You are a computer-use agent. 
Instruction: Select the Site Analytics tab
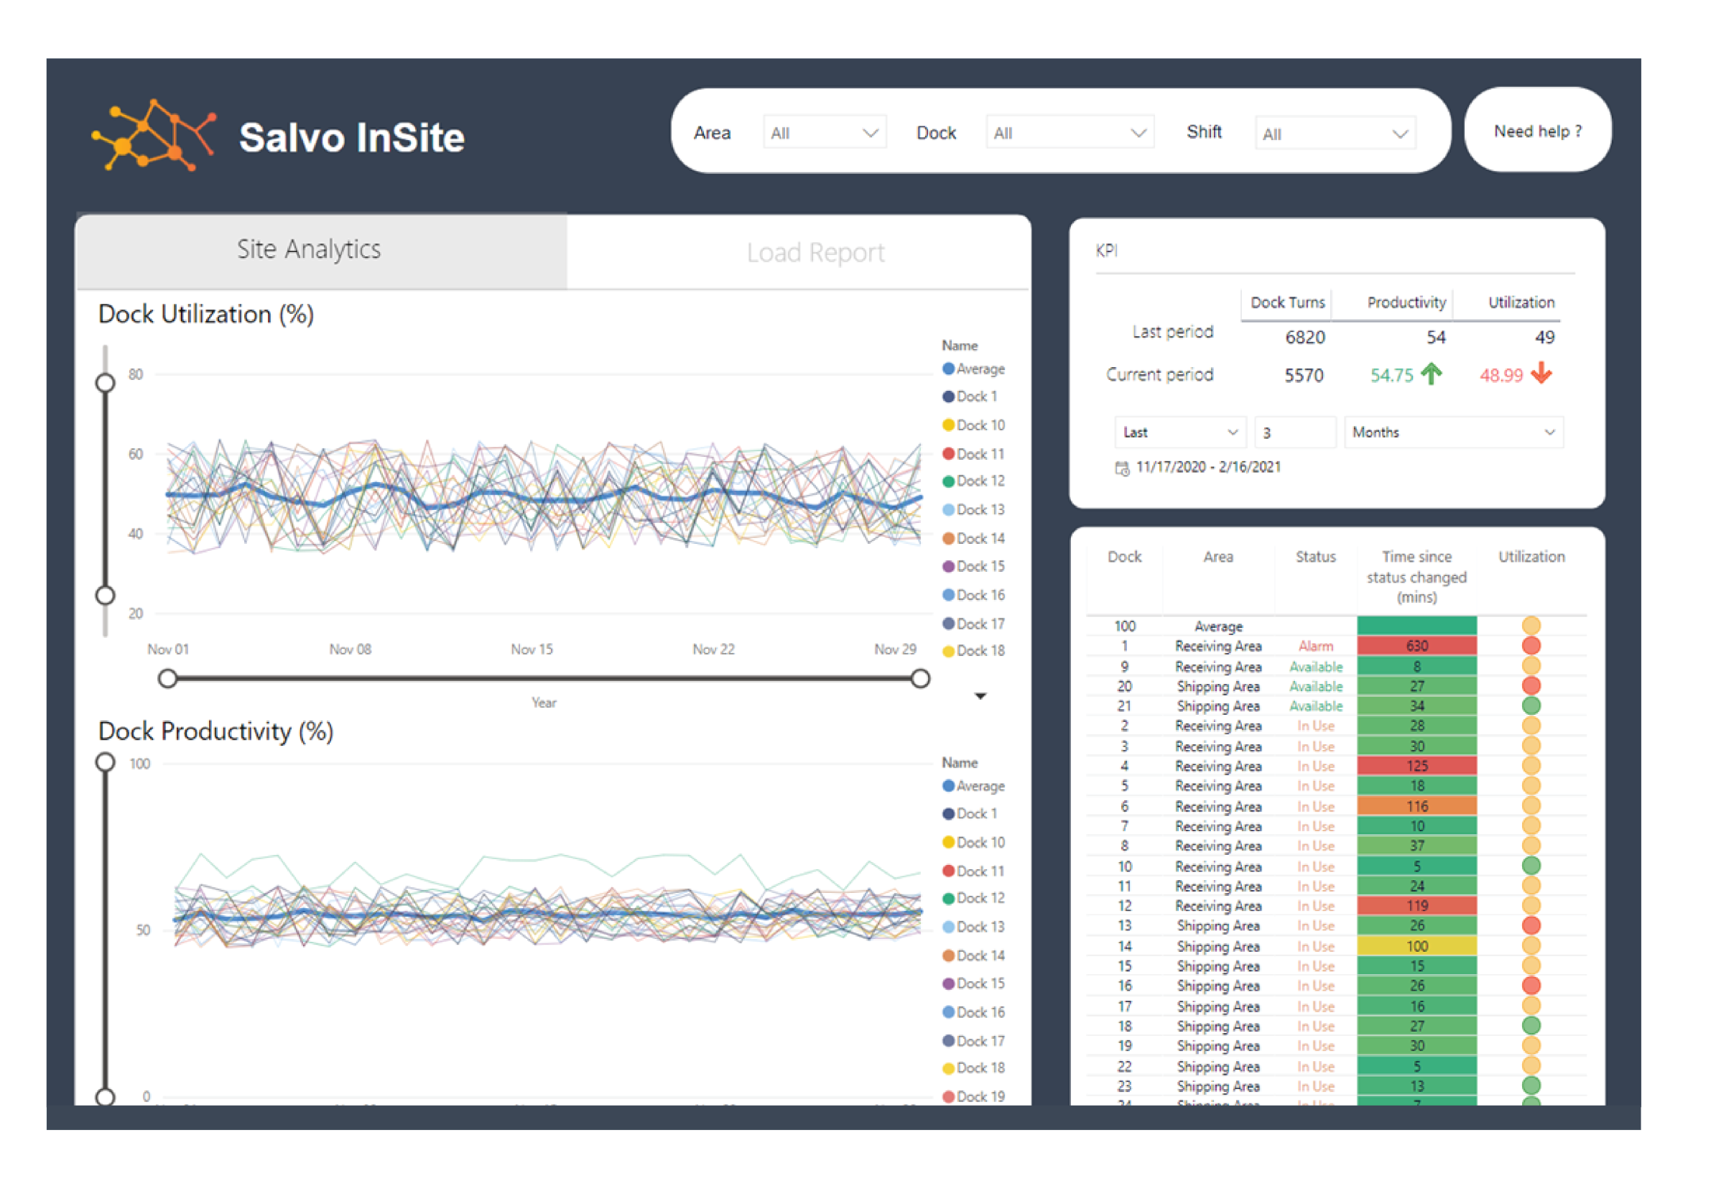pos(309,250)
